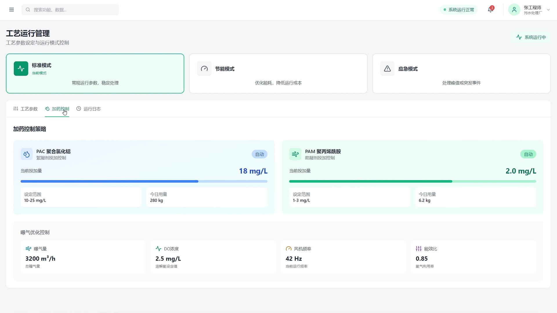Open the 运行日志 tab

point(88,109)
